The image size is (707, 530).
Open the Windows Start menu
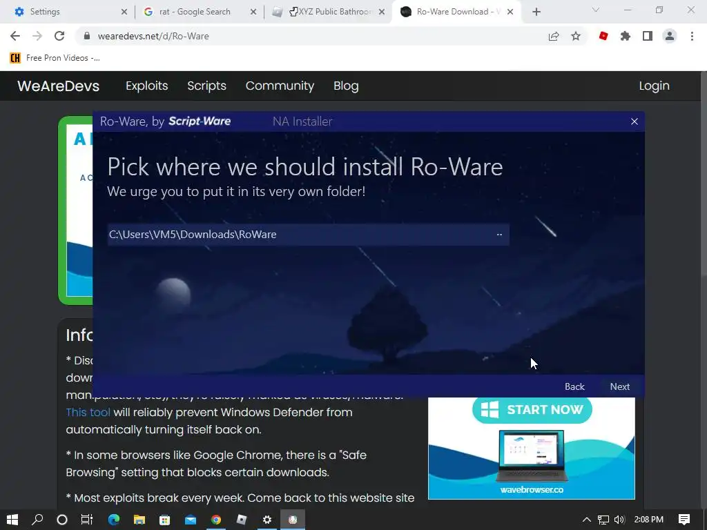coord(12,520)
